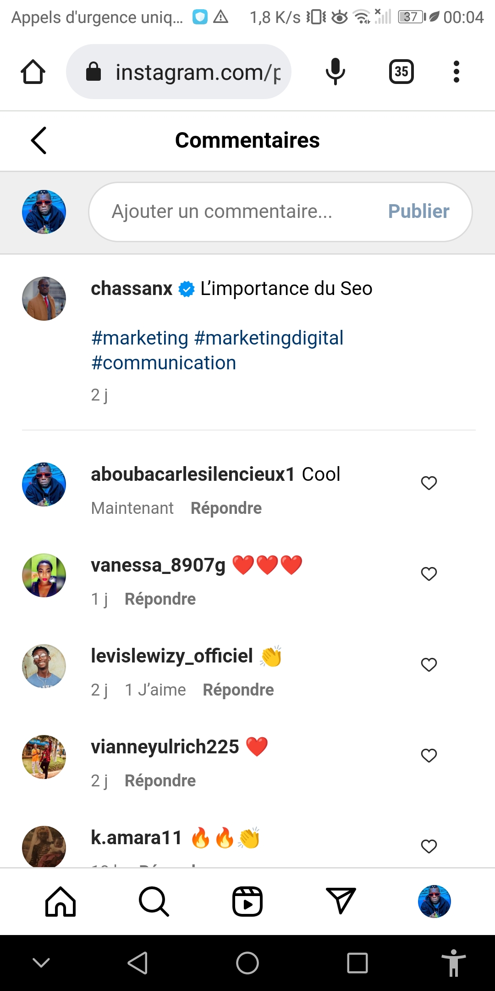Screen dimensions: 495x991
Task: Open direct messages paper plane icon
Action: click(x=341, y=901)
